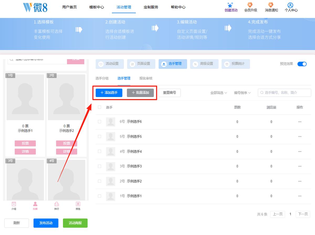Open 个人中心 profile icon
315x235 pixels.
[290, 5]
